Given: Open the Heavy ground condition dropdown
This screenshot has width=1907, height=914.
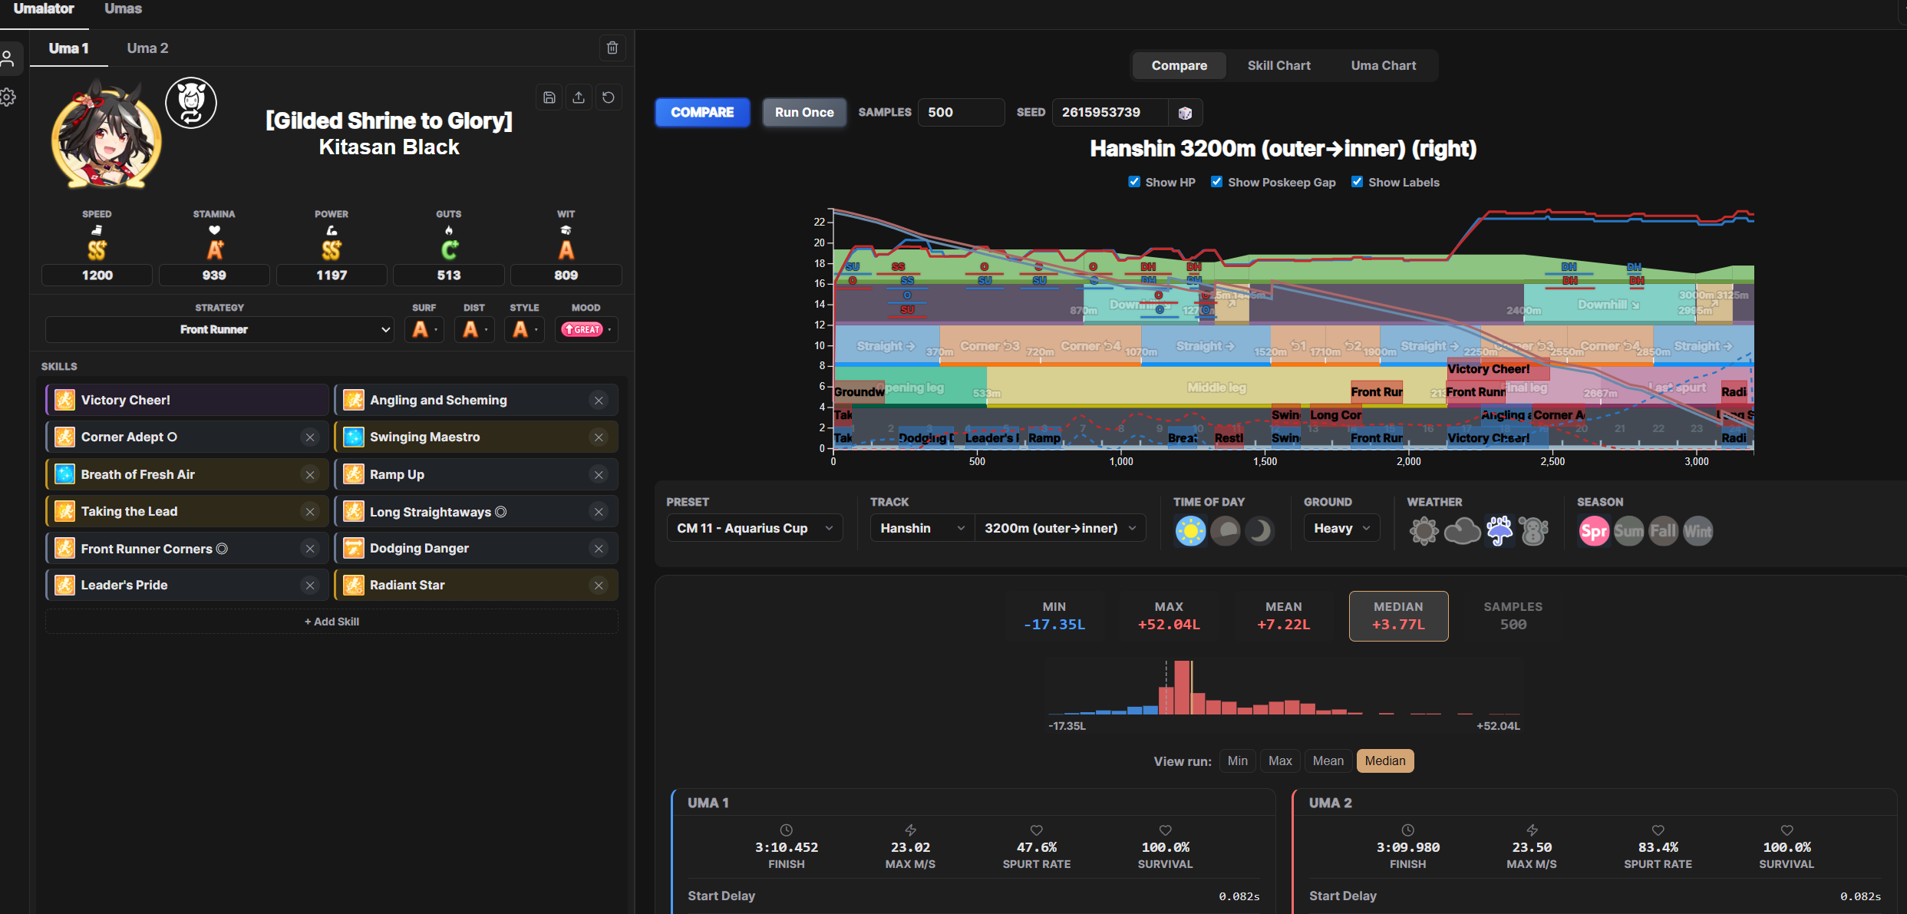Looking at the screenshot, I should (x=1341, y=528).
